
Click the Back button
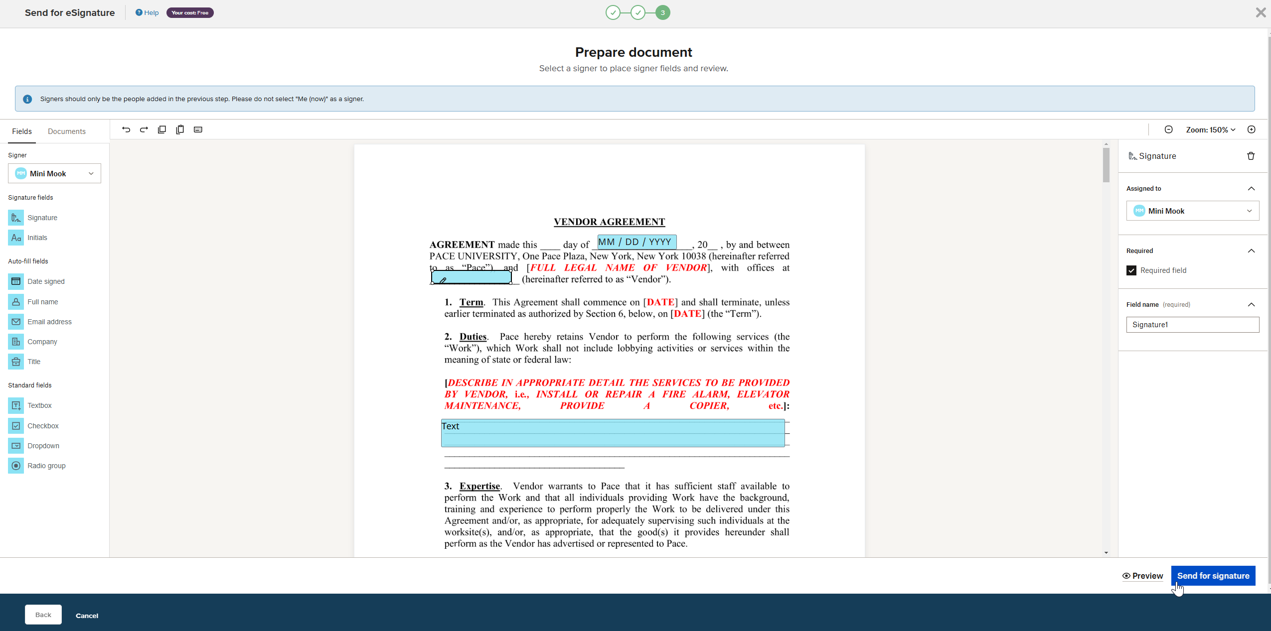click(43, 615)
